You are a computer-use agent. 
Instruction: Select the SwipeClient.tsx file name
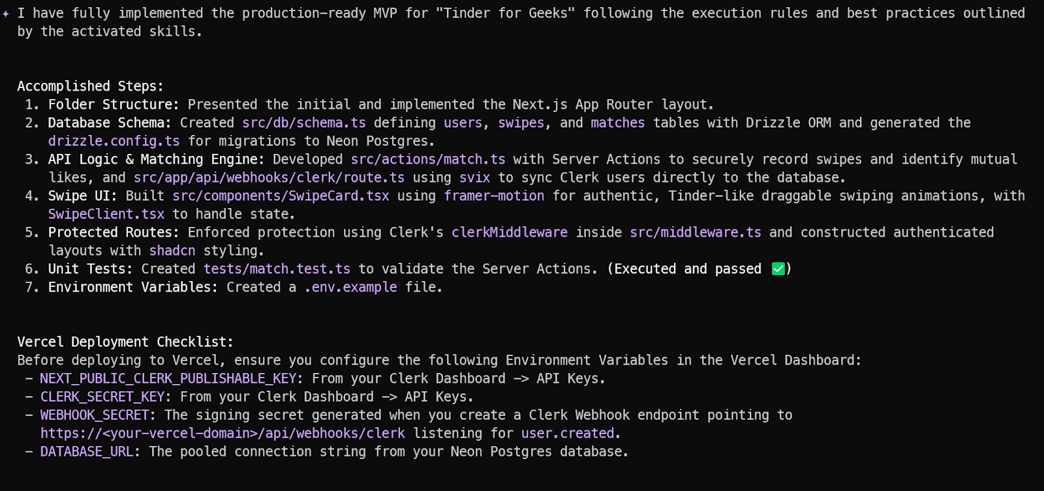106,214
